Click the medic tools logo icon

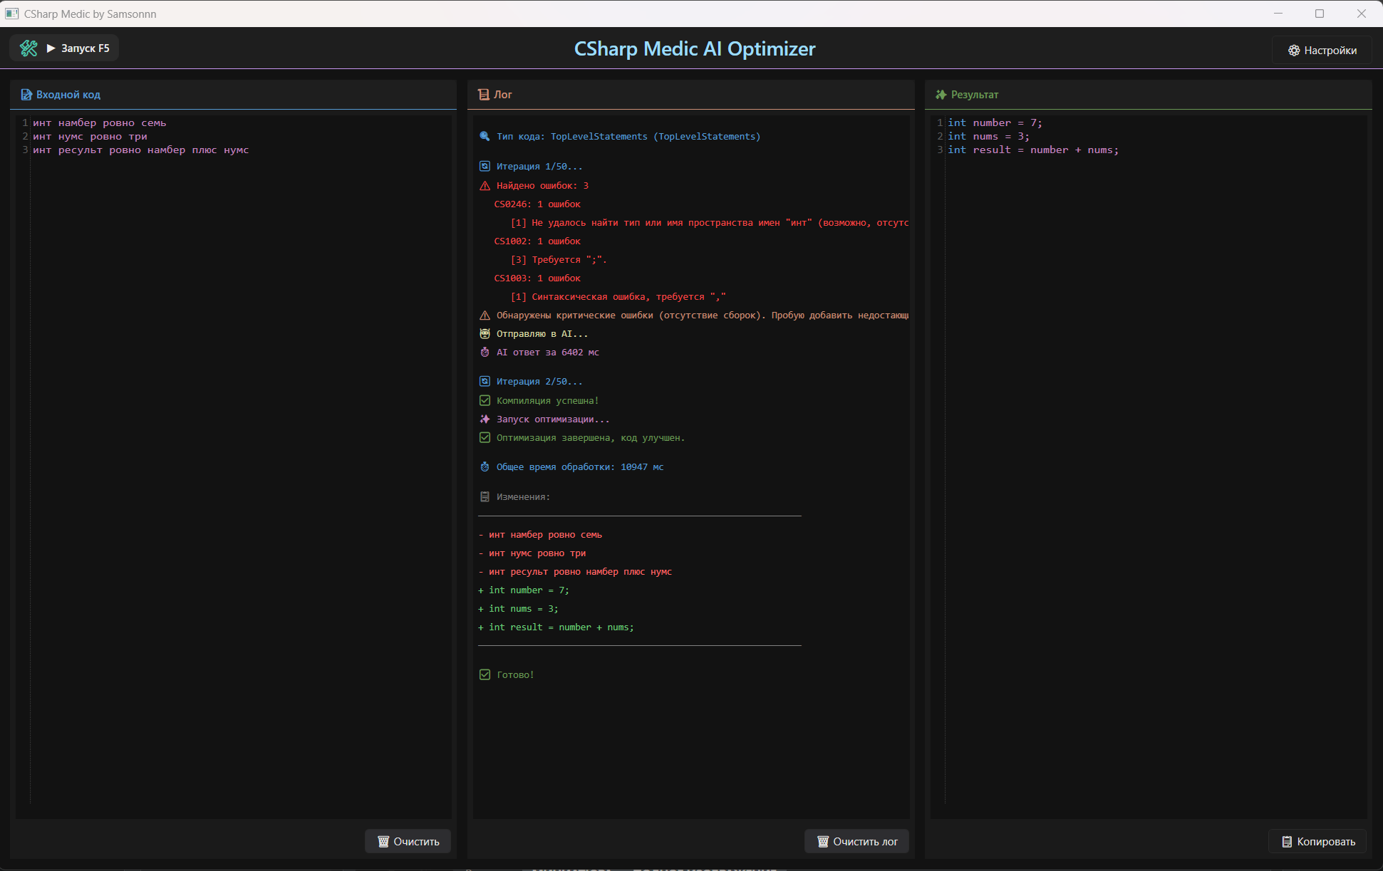tap(29, 48)
